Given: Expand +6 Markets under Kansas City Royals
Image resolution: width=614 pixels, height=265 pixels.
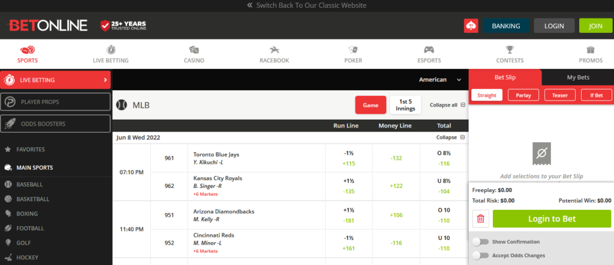Looking at the screenshot, I should (206, 194).
